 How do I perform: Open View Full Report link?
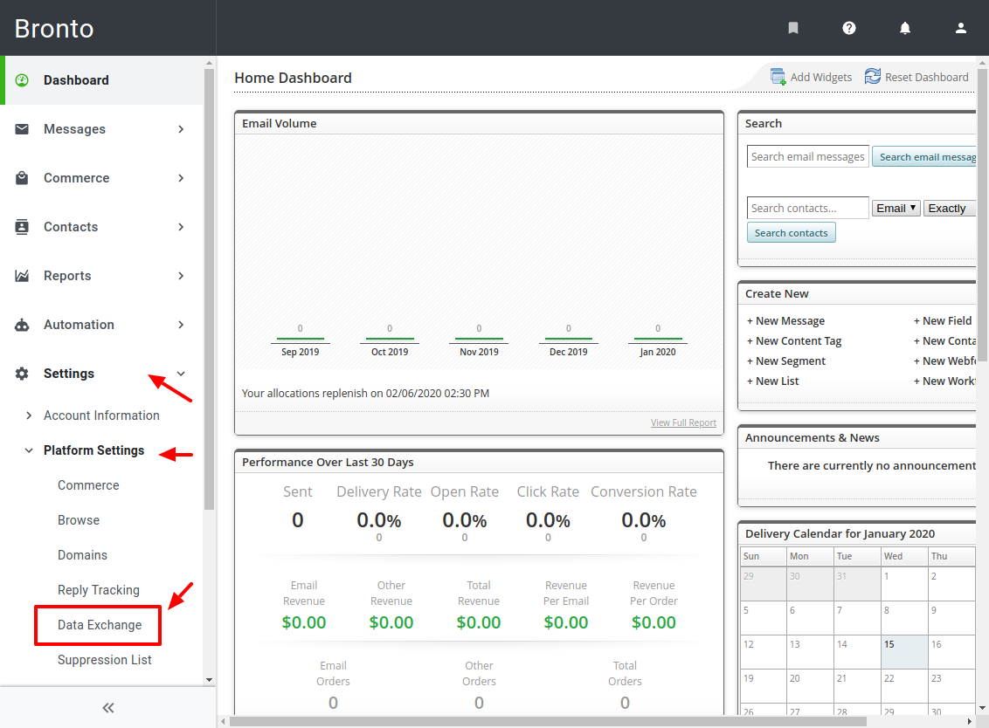(684, 422)
